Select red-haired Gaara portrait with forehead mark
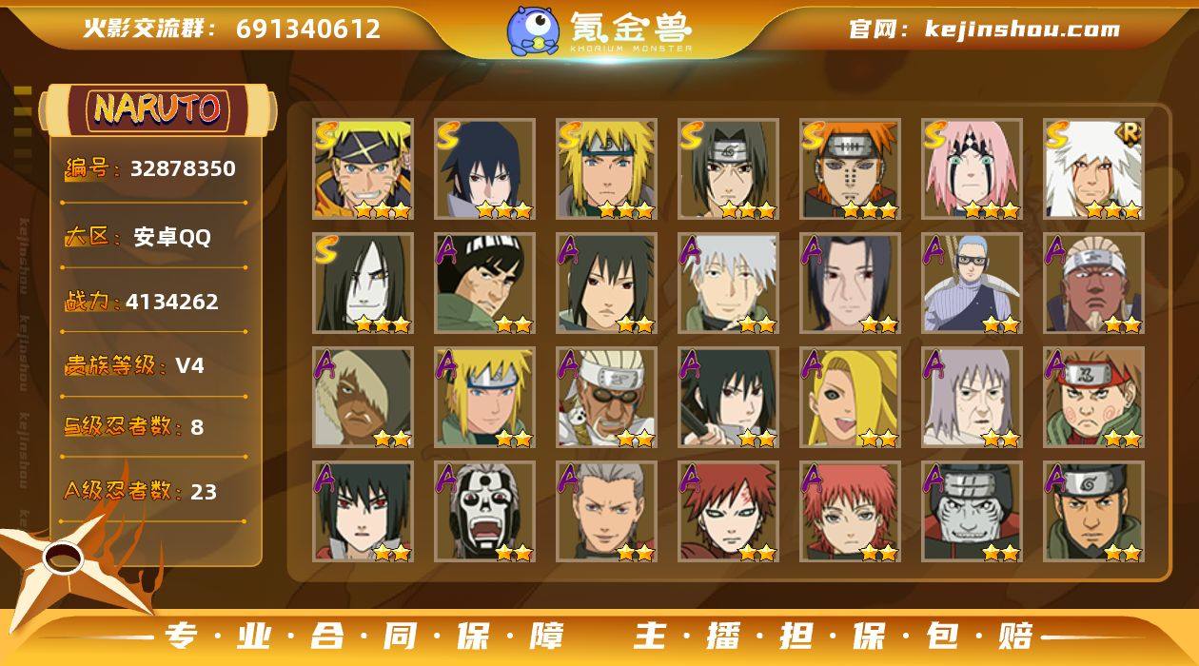This screenshot has height=666, width=1199. (728, 511)
